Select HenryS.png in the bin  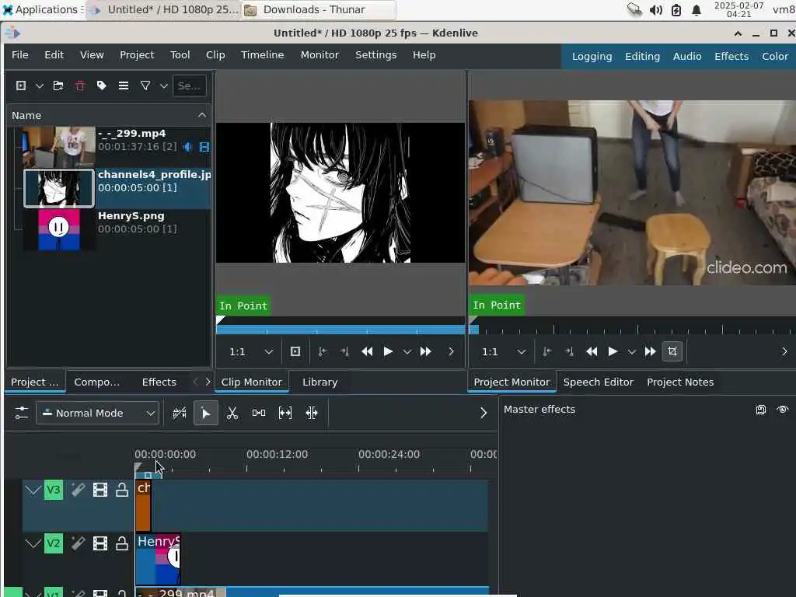tap(117, 229)
